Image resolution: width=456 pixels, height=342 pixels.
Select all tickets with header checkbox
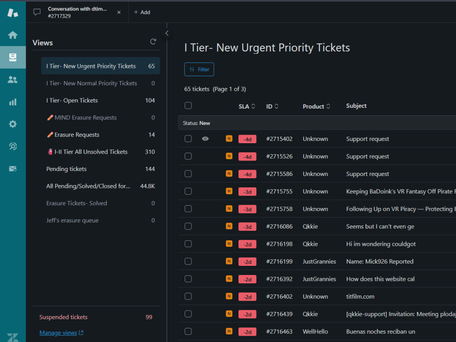tap(188, 106)
